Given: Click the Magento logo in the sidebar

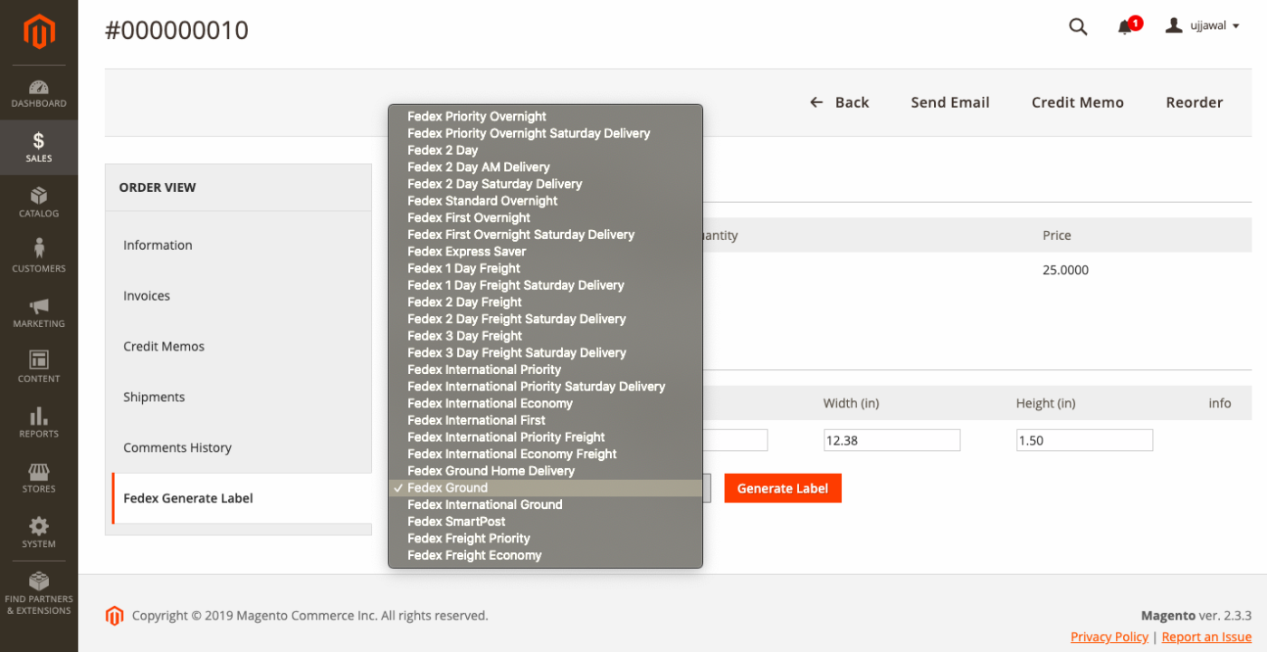Looking at the screenshot, I should tap(39, 32).
